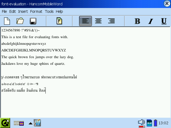Enable bold formatting
The height and width of the screenshot is (128, 171).
[x=137, y=21]
